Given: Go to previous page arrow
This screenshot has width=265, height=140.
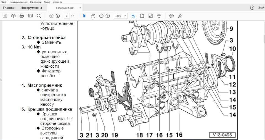Looking at the screenshot, I should coord(51,16).
